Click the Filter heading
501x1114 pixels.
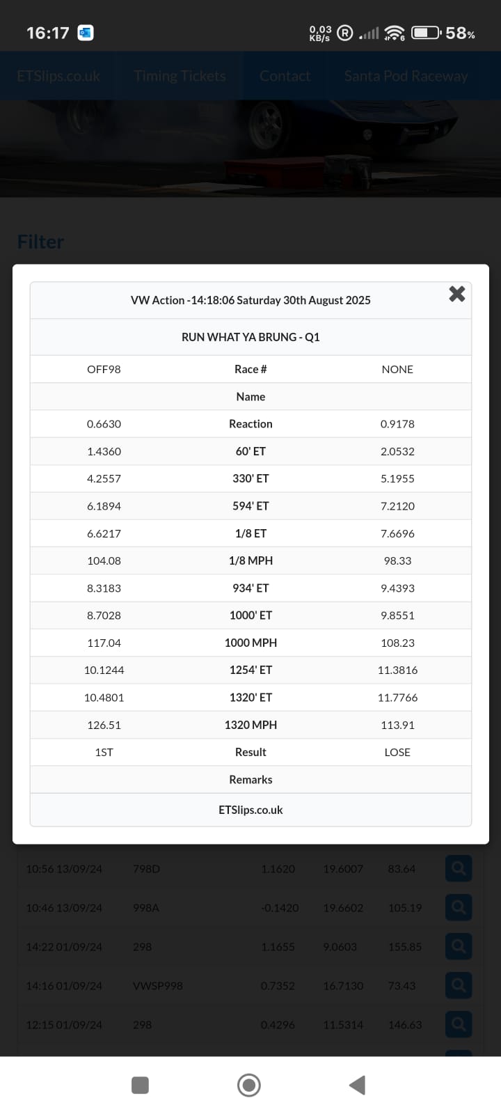click(40, 242)
